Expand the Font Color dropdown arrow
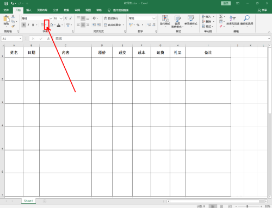This screenshot has width=272, height=208. [62, 25]
